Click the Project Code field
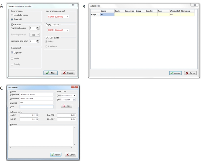The width and height of the screenshot is (201, 163). pos(36,94)
